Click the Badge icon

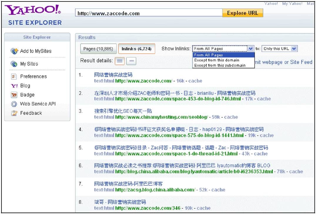tap(14, 95)
